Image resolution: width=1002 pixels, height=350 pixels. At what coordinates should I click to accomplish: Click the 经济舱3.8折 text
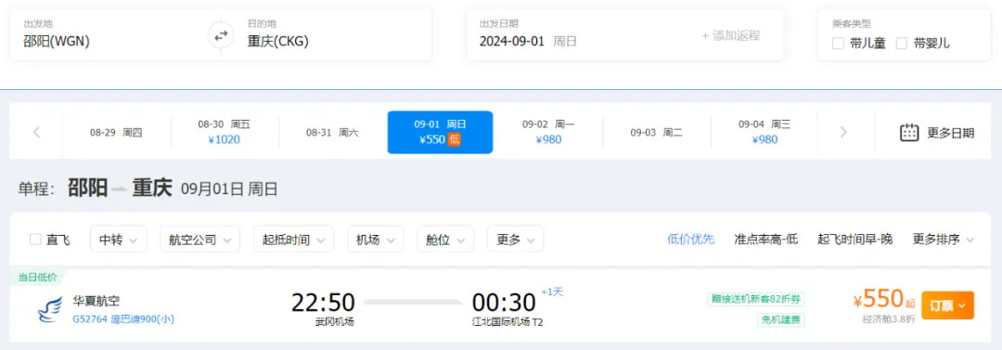tap(889, 319)
